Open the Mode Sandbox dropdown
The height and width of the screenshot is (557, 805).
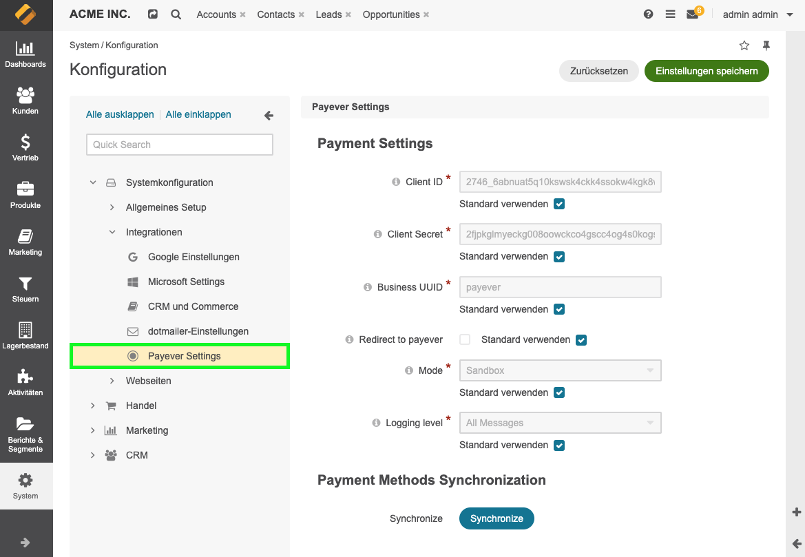[560, 370]
